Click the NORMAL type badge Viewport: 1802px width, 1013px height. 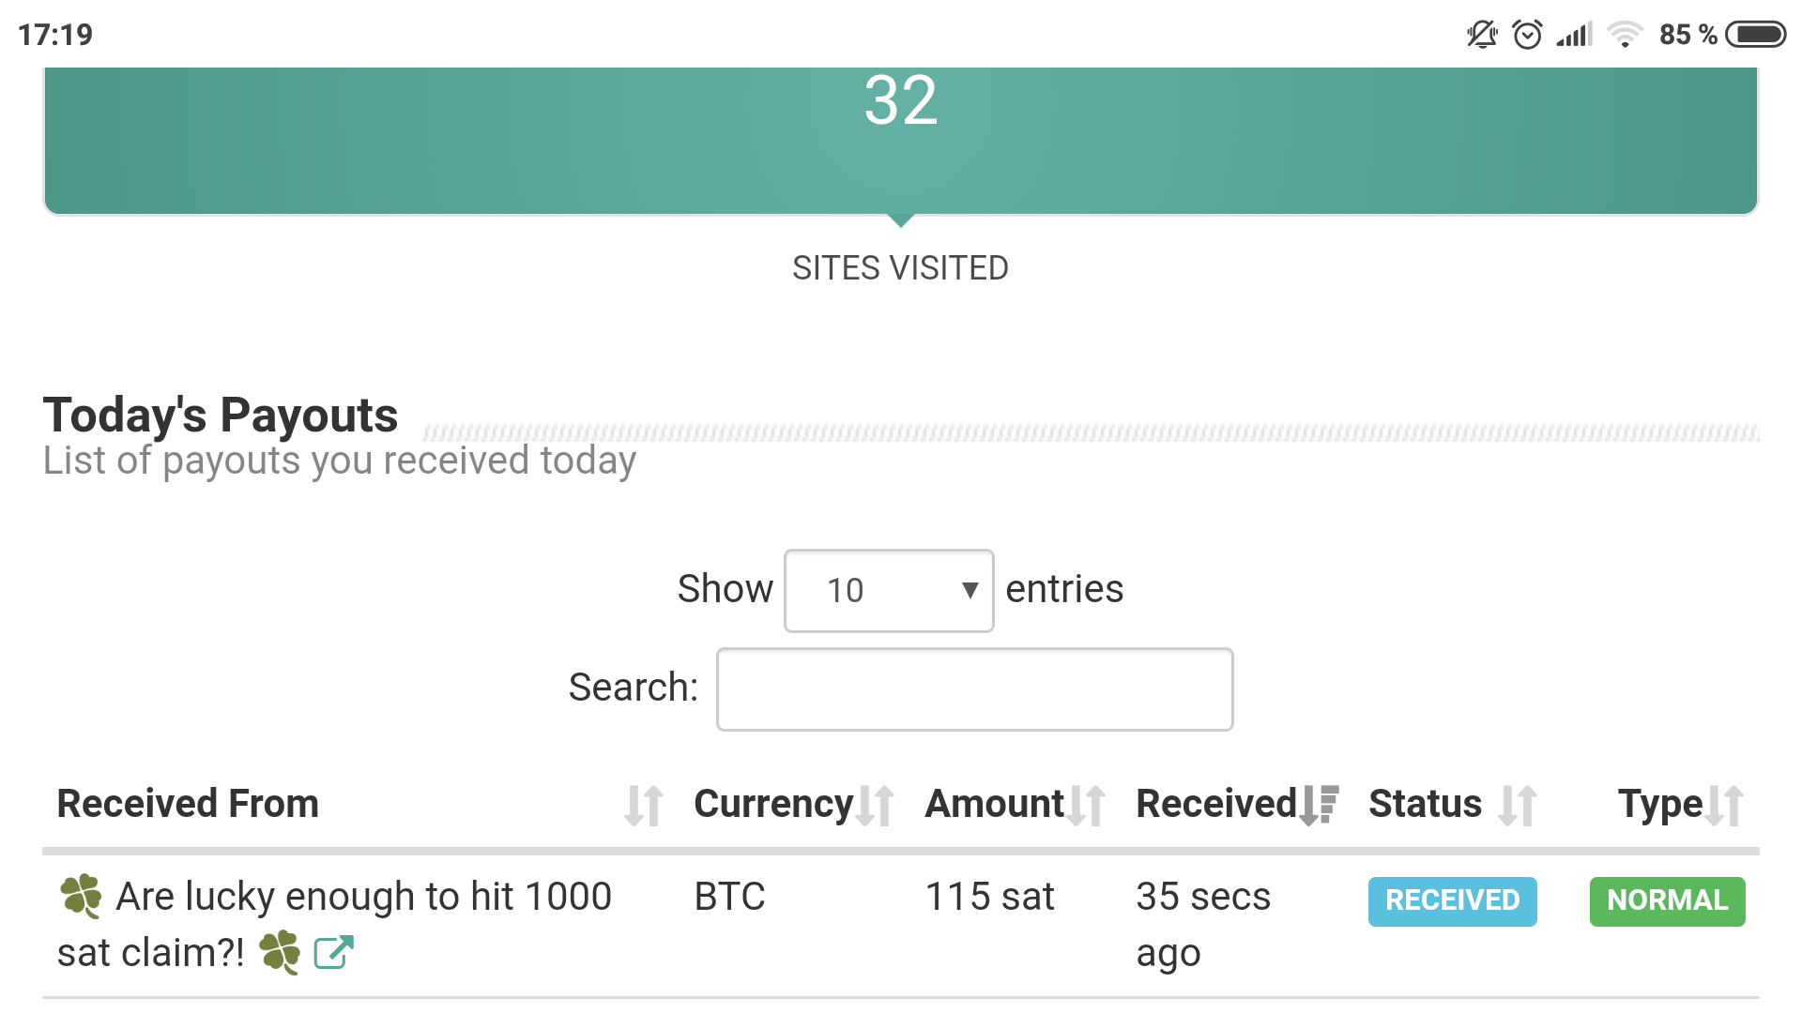[x=1667, y=900]
